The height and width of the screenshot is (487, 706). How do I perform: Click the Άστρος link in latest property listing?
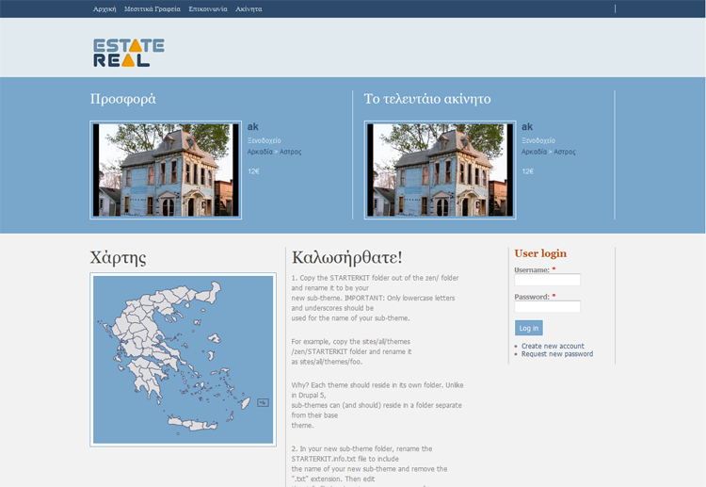tap(565, 152)
